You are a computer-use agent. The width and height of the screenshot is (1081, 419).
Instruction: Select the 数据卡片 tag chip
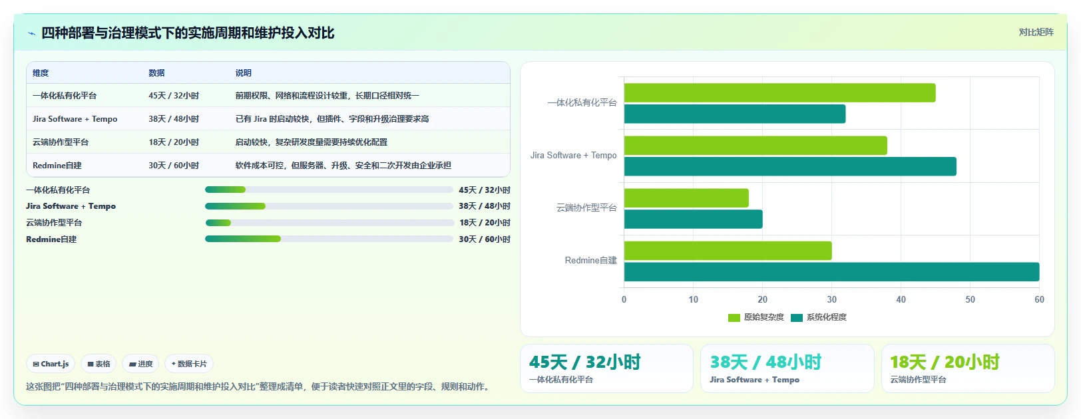(x=189, y=364)
